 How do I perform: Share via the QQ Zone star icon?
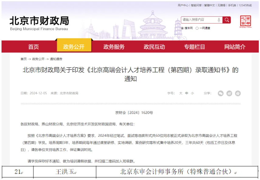[238, 93]
